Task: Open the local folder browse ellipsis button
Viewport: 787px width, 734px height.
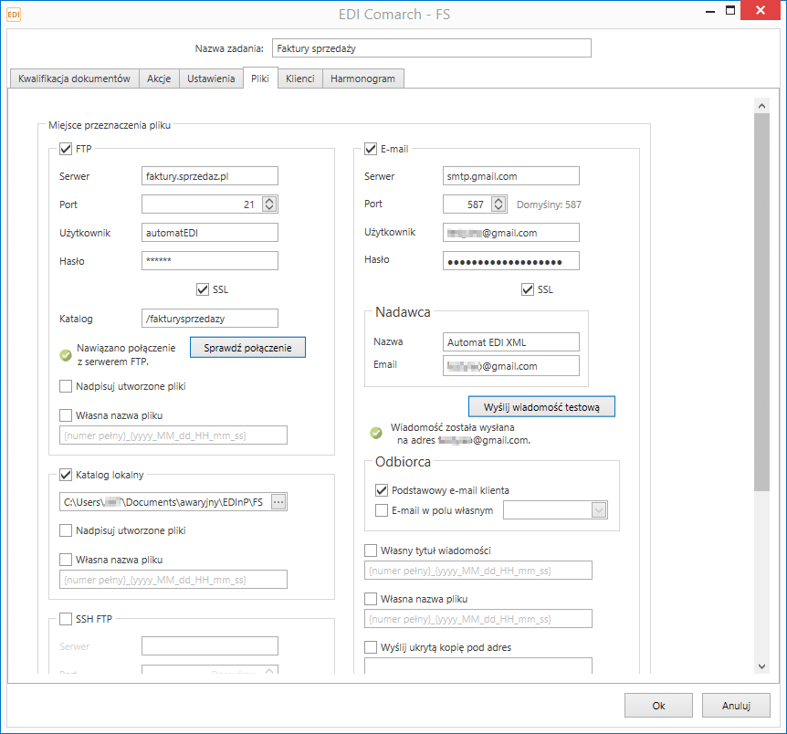Action: [279, 501]
